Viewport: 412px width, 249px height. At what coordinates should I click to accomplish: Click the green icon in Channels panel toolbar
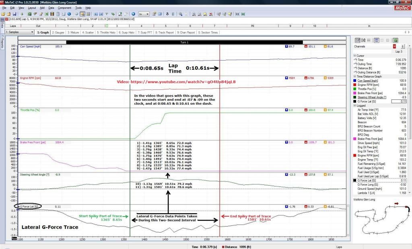click(x=396, y=40)
